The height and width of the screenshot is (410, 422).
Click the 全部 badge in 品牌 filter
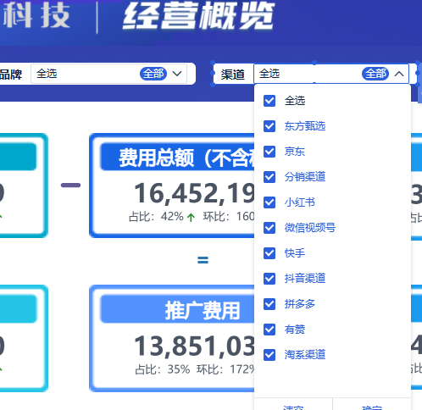pyautogui.click(x=153, y=74)
